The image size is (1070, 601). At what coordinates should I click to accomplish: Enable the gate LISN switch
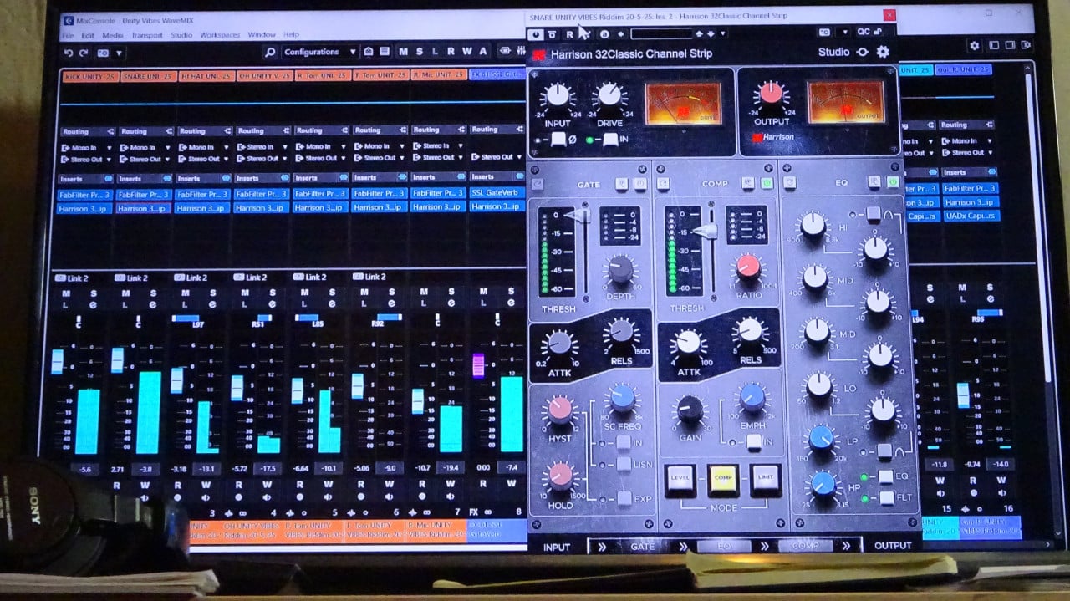624,465
